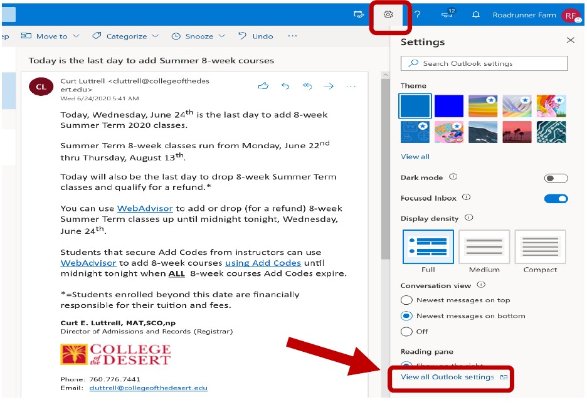
Task: Select the unicorn theme
Action: click(x=551, y=106)
